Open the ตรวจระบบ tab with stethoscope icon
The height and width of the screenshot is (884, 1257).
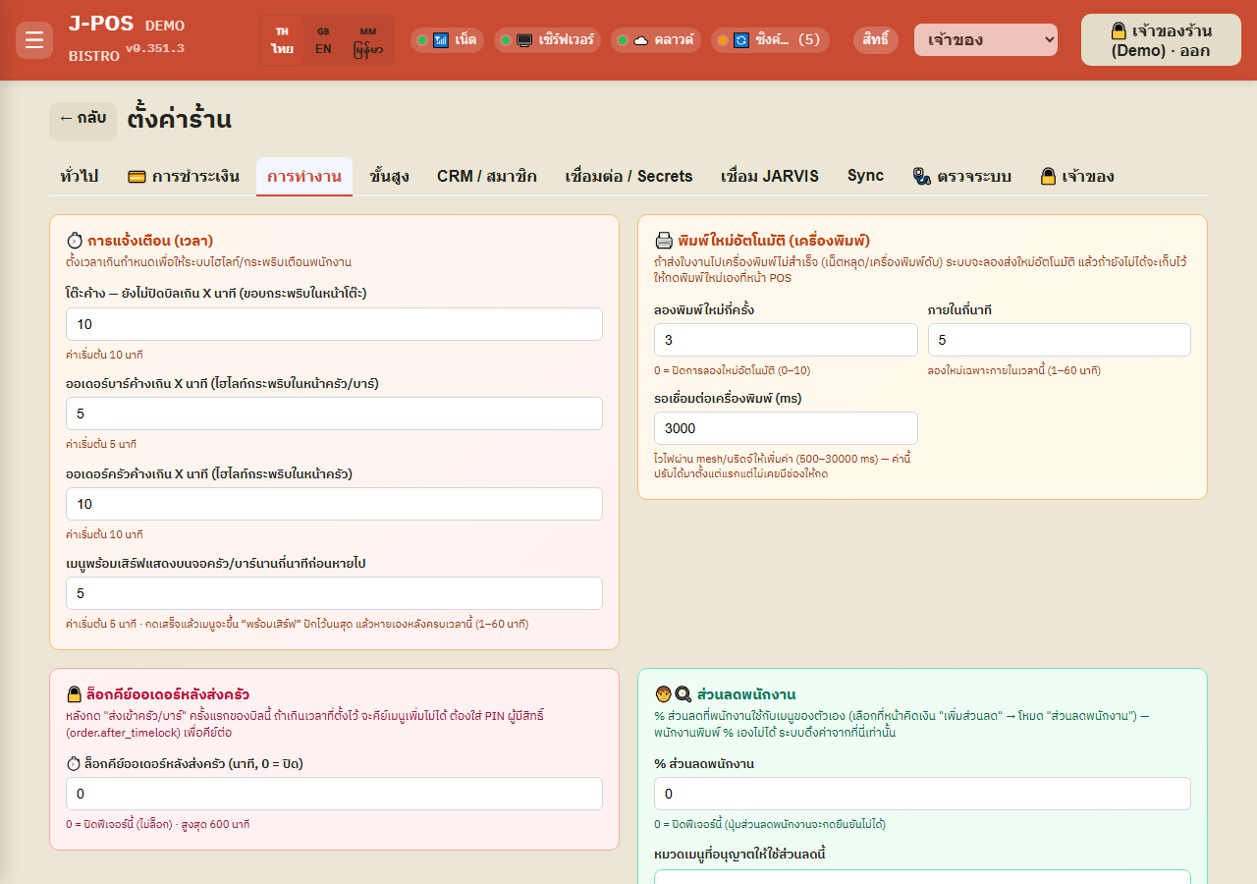pos(961,177)
